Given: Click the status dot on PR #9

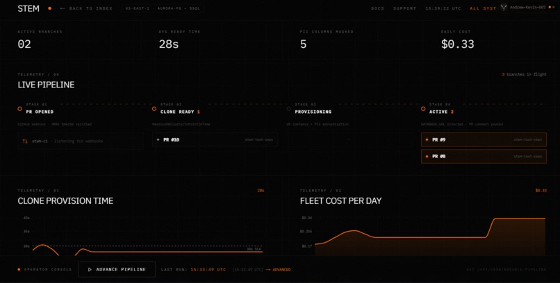Looking at the screenshot, I should (x=427, y=139).
